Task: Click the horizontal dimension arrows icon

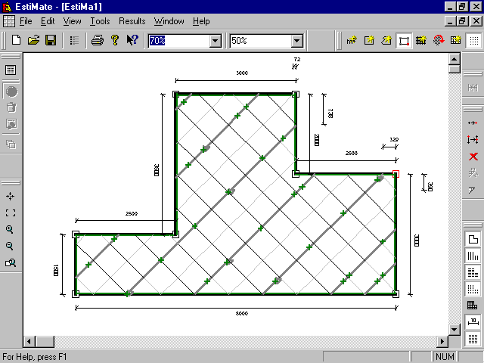Action: 473,123
